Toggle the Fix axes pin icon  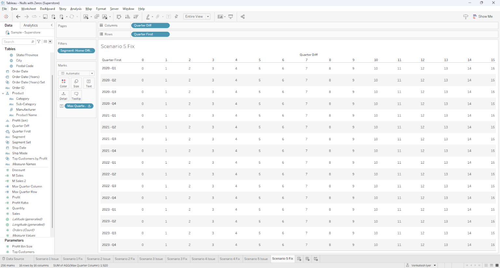coord(176,17)
